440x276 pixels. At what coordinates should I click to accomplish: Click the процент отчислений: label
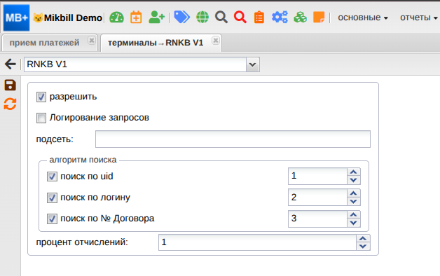coord(82,242)
